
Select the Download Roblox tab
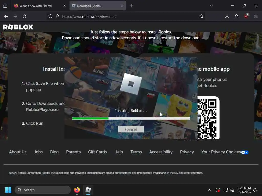98,6
